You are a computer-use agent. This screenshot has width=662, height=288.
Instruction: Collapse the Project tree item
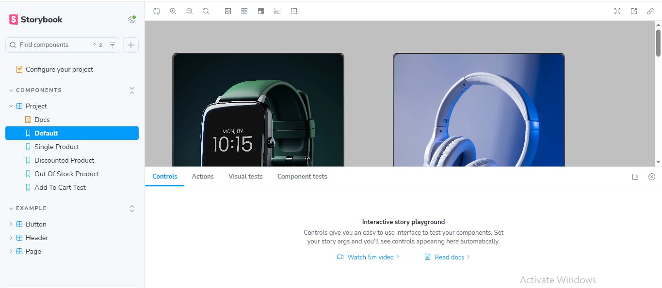point(11,106)
